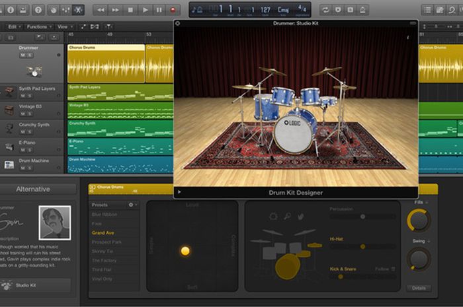
Task: Adjust the Kick & Snare variation slider
Action: point(362,277)
